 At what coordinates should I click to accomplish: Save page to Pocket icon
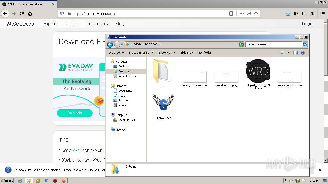[249, 14]
